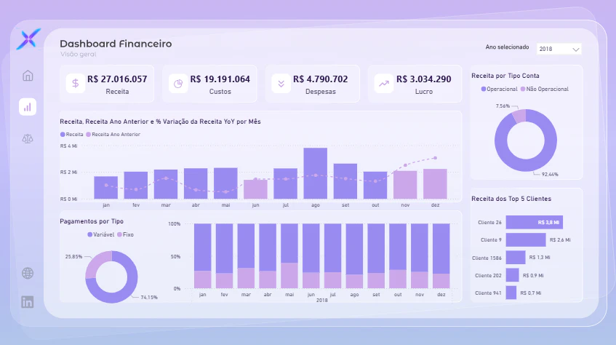Toggle the Operacional legend item
616x345 pixels.
[500, 90]
